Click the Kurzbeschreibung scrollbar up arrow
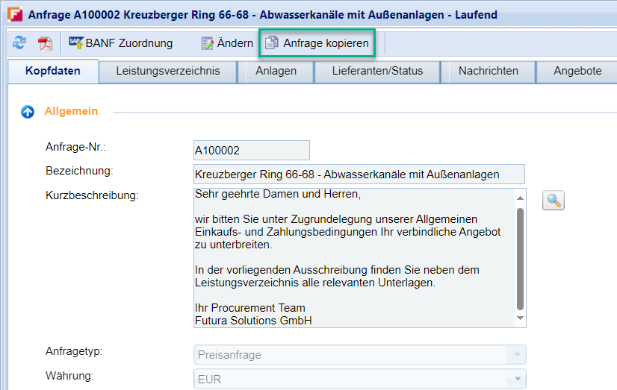The width and height of the screenshot is (617, 390). point(520,196)
